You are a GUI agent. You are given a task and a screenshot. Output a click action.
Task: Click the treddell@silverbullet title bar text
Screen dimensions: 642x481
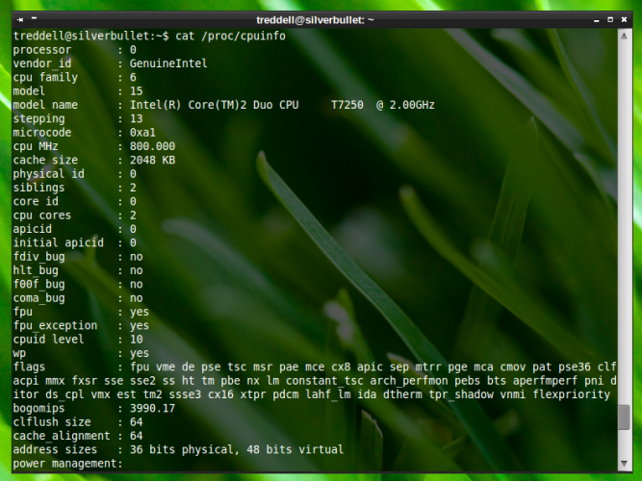316,19
